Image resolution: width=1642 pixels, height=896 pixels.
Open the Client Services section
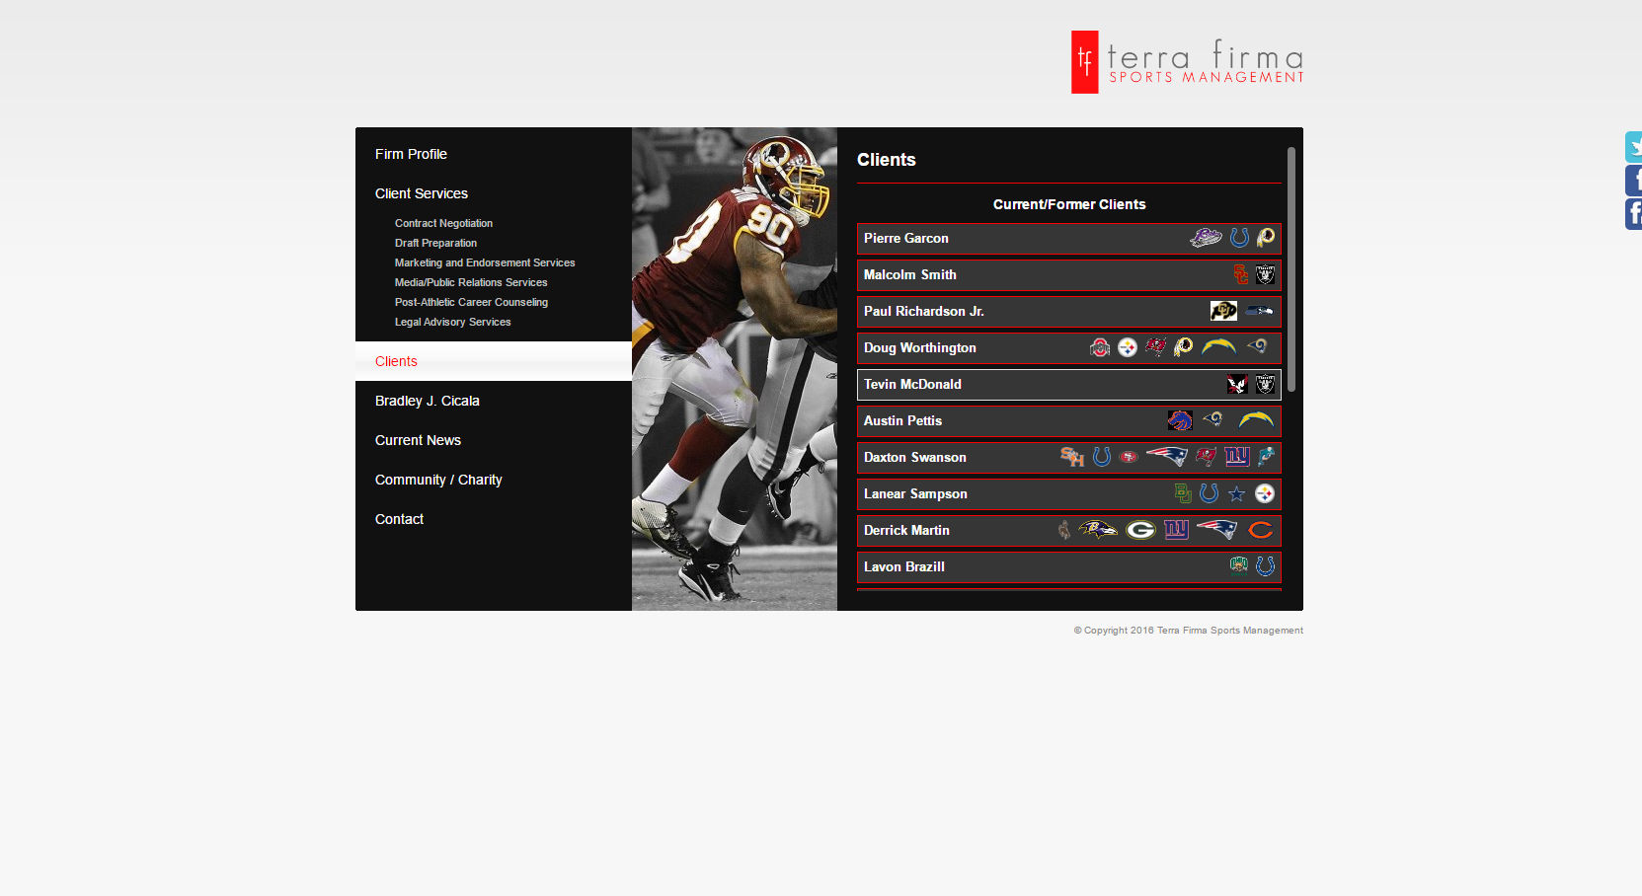[x=422, y=193]
